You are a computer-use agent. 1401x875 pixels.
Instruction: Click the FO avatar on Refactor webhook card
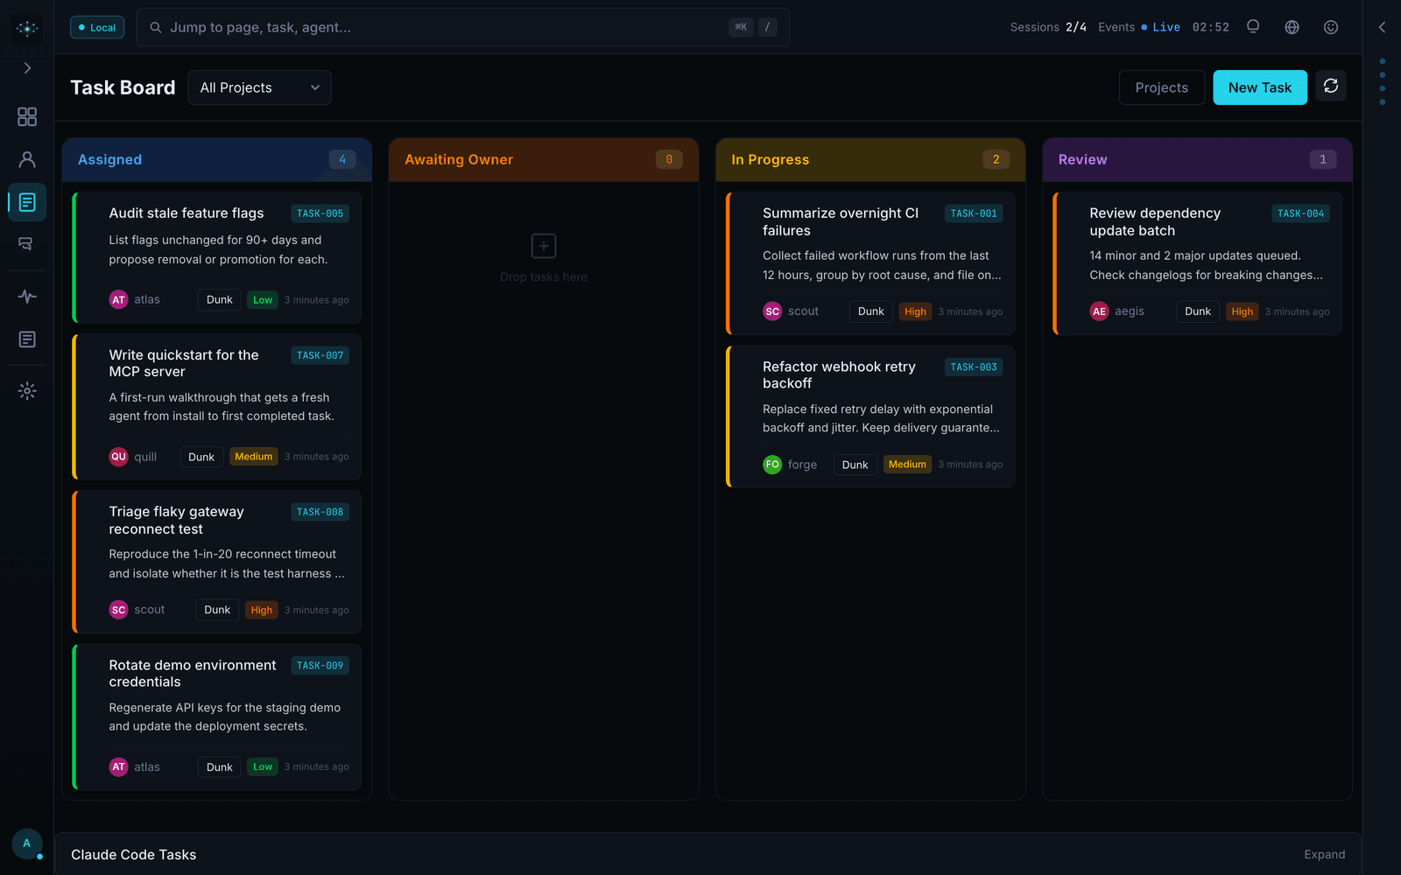click(x=772, y=465)
